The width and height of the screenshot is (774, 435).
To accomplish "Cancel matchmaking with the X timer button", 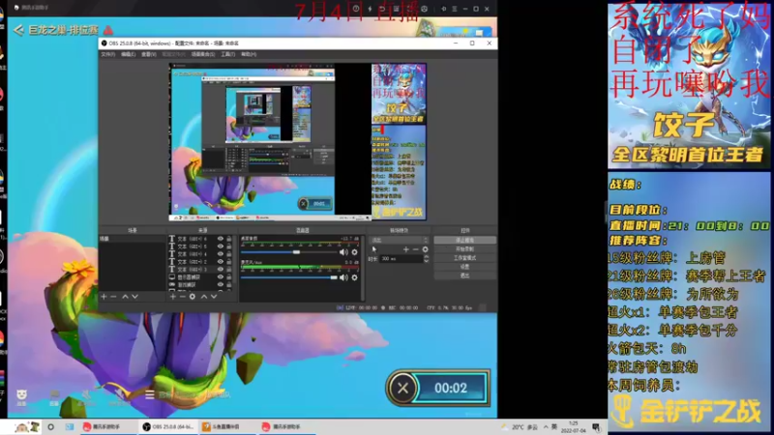I will 402,389.
